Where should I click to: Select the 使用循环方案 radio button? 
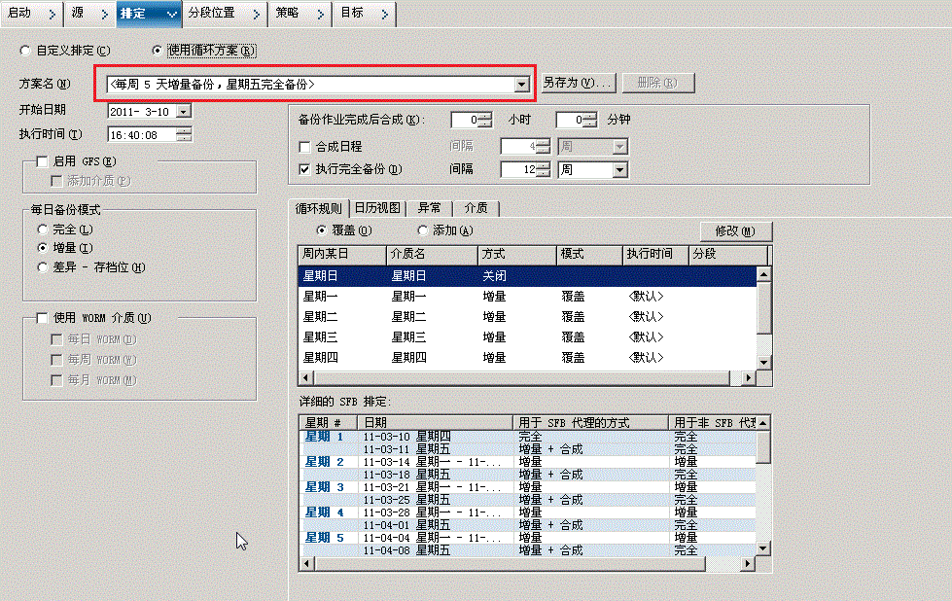click(x=157, y=50)
